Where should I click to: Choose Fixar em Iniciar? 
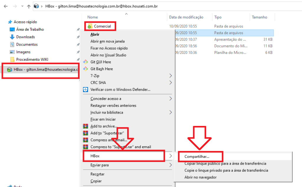[103, 119]
